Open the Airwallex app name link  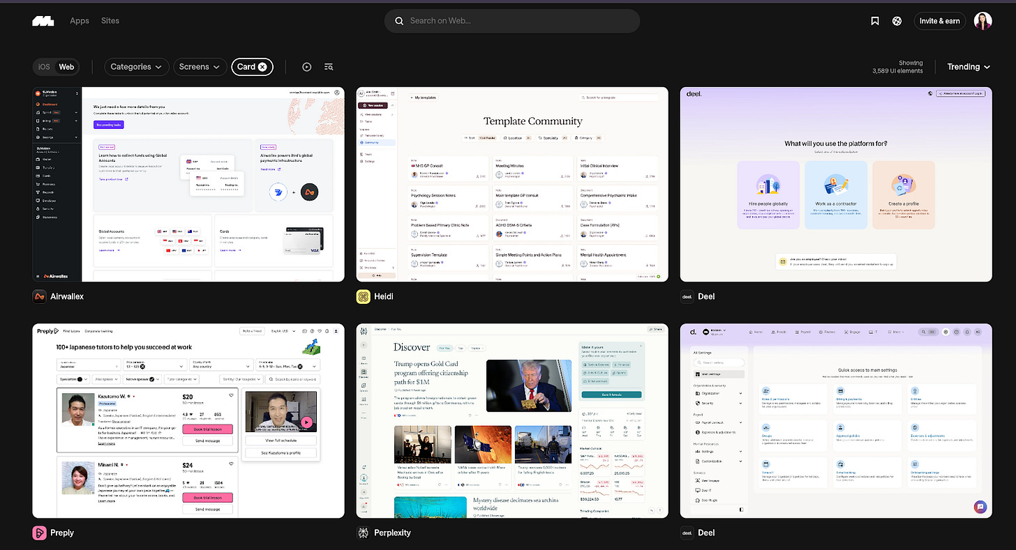[x=67, y=296]
